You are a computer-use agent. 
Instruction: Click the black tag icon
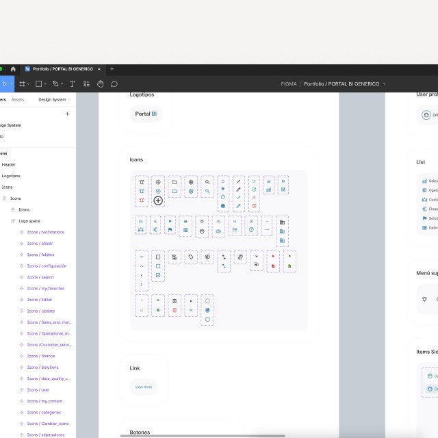[191, 257]
